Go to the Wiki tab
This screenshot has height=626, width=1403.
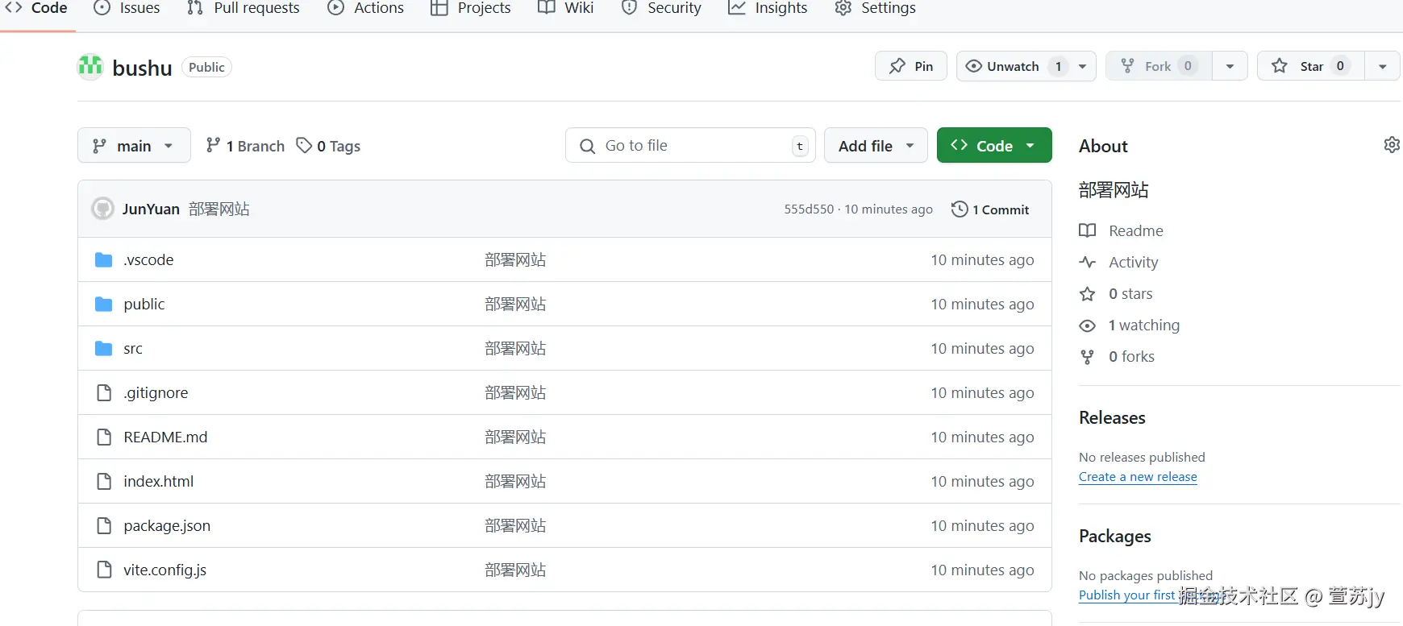pyautogui.click(x=566, y=8)
